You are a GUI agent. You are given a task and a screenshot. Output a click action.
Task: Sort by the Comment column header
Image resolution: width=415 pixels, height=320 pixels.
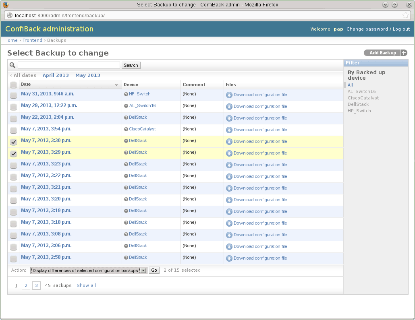click(x=194, y=85)
